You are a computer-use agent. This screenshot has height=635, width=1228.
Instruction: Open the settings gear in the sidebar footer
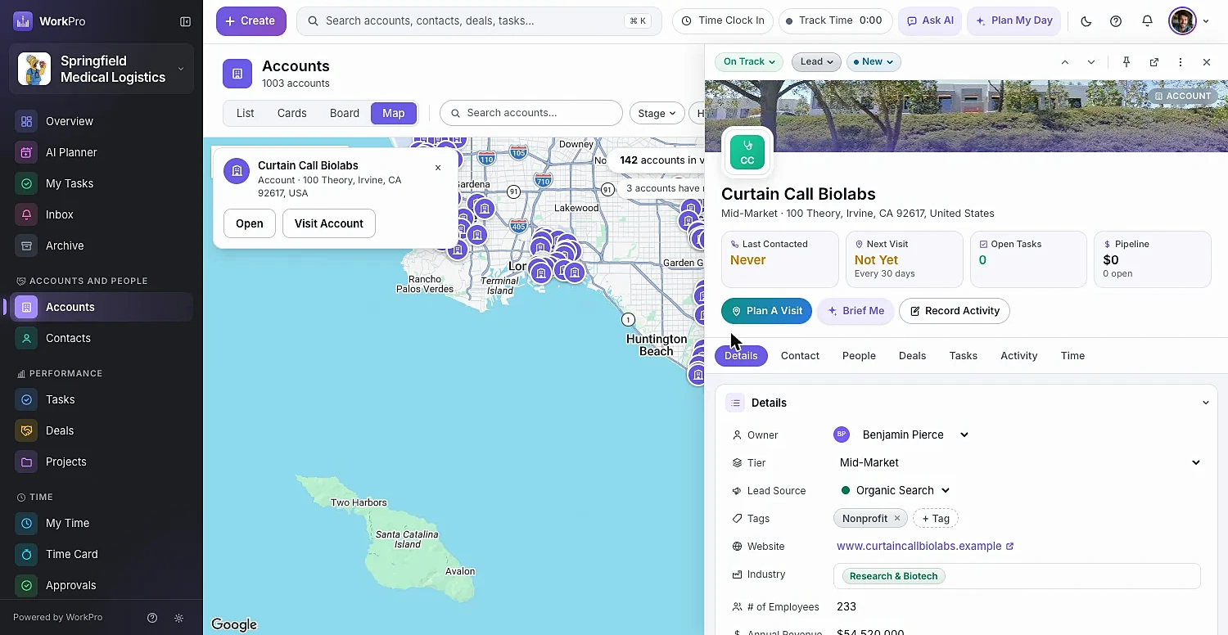click(179, 618)
